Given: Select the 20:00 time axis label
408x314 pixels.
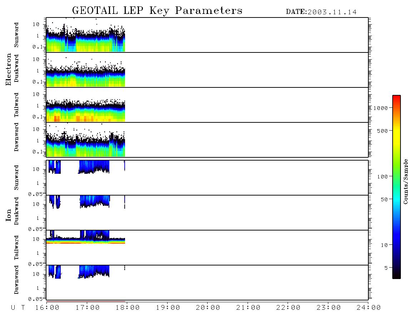Looking at the screenshot, I should (x=208, y=308).
